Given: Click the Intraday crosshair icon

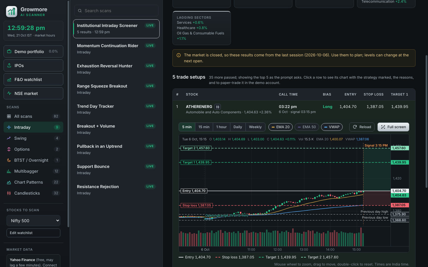Looking at the screenshot, I should [x=9, y=127].
